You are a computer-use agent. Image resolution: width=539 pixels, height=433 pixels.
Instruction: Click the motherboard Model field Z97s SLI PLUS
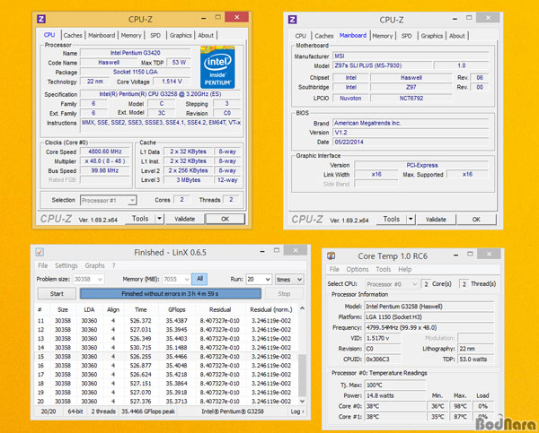click(383, 65)
